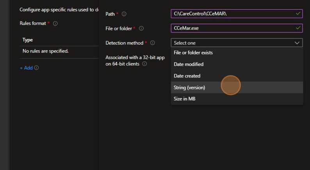Select 'Date modified' from the list
310x170 pixels.
[189, 64]
